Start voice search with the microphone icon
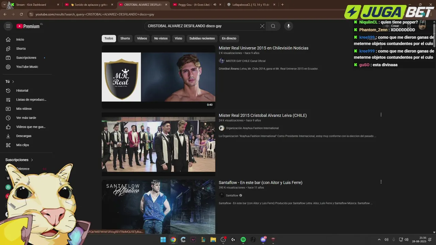This screenshot has height=245, width=436. pyautogui.click(x=289, y=26)
